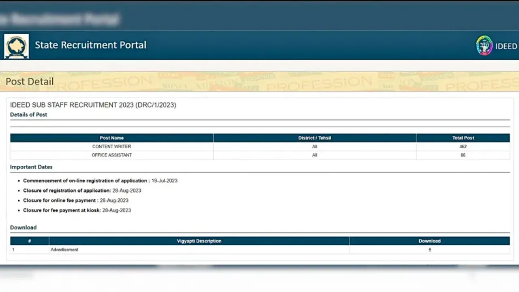Click the Advertisement entry in download table
Screen dimensions: 519x292
tap(64, 250)
